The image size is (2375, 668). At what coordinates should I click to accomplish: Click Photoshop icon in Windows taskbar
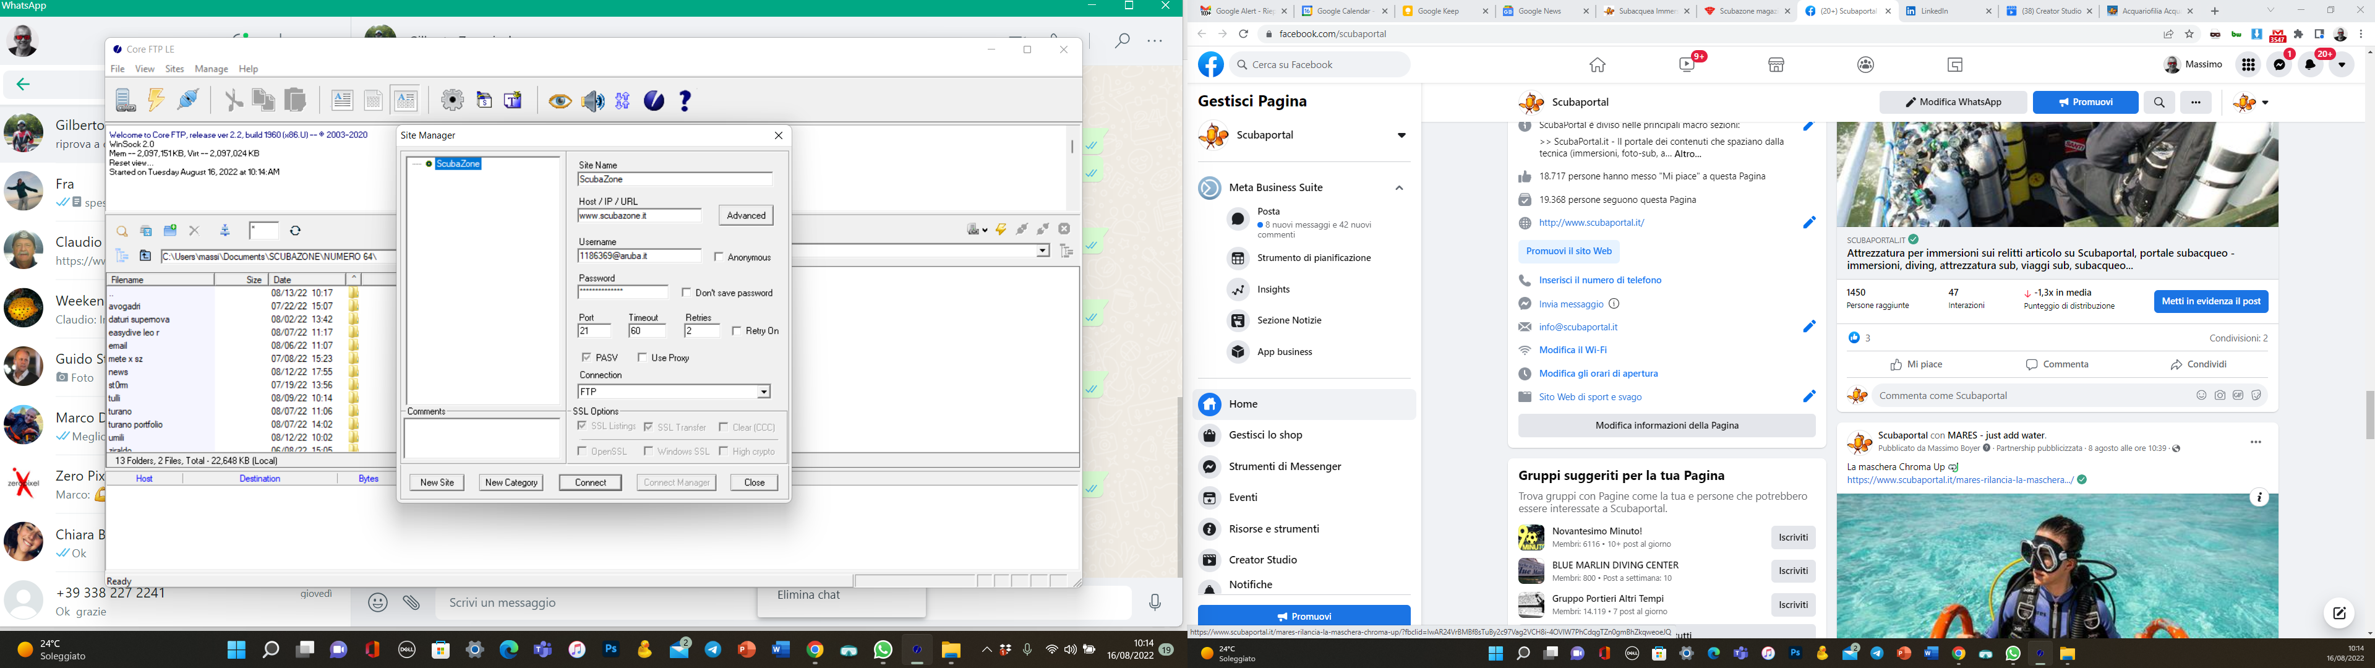pyautogui.click(x=611, y=649)
